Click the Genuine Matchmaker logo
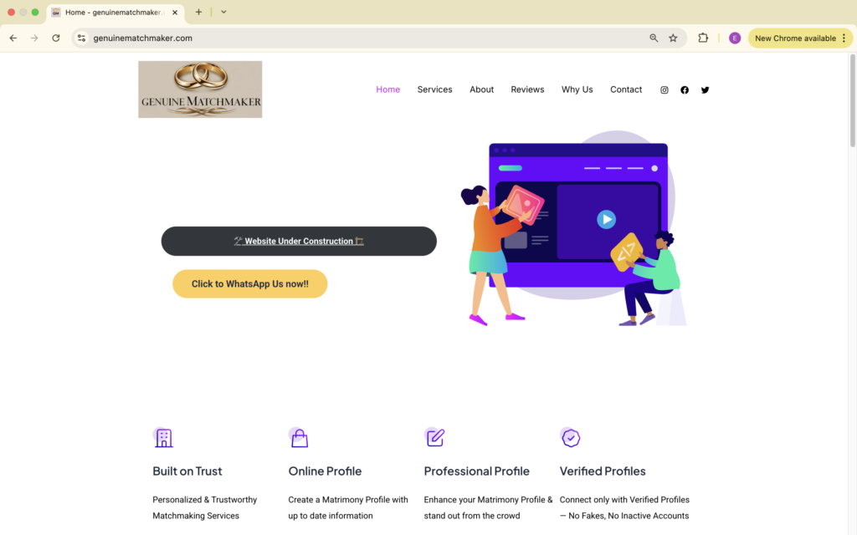857x535 pixels. (200, 89)
